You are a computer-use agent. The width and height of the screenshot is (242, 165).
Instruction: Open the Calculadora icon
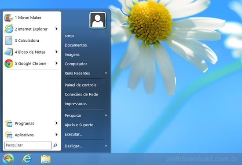click(9, 40)
